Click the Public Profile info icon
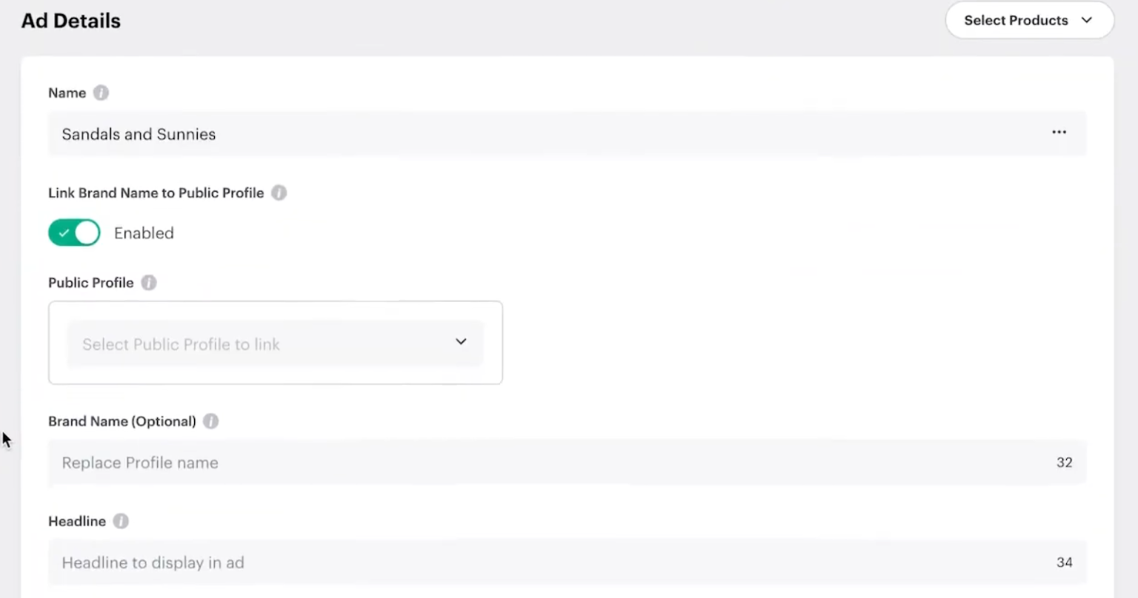 (149, 283)
